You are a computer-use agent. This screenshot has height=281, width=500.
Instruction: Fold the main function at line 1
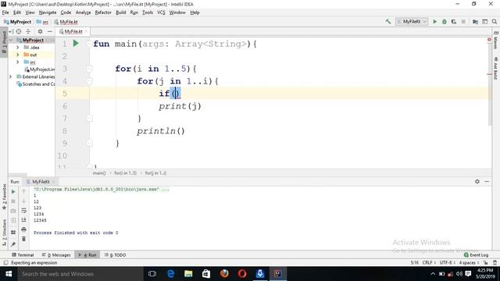[90, 44]
